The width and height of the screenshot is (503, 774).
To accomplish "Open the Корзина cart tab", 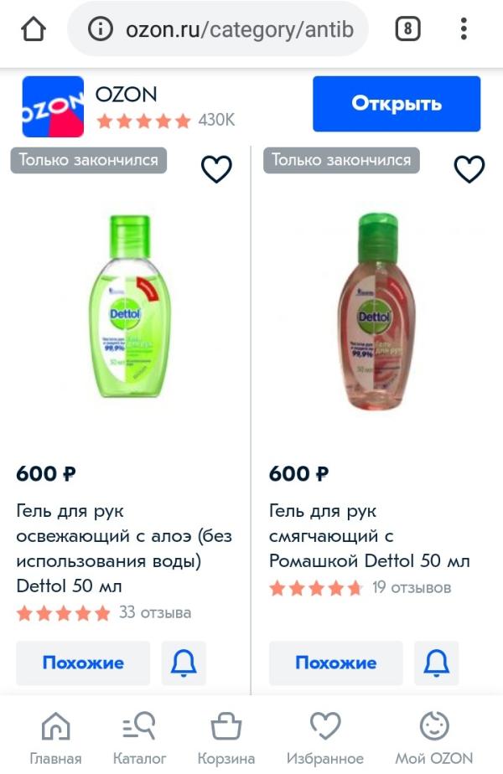I will click(x=226, y=737).
